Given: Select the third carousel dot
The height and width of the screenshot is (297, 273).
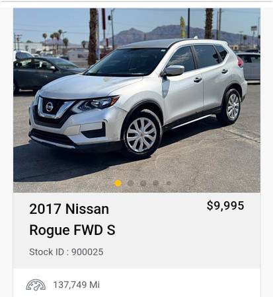Looking at the screenshot, I should tap(143, 183).
